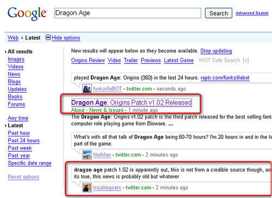272x198 pixels.
Task: Open Advanced Search link
Action: click(x=252, y=13)
